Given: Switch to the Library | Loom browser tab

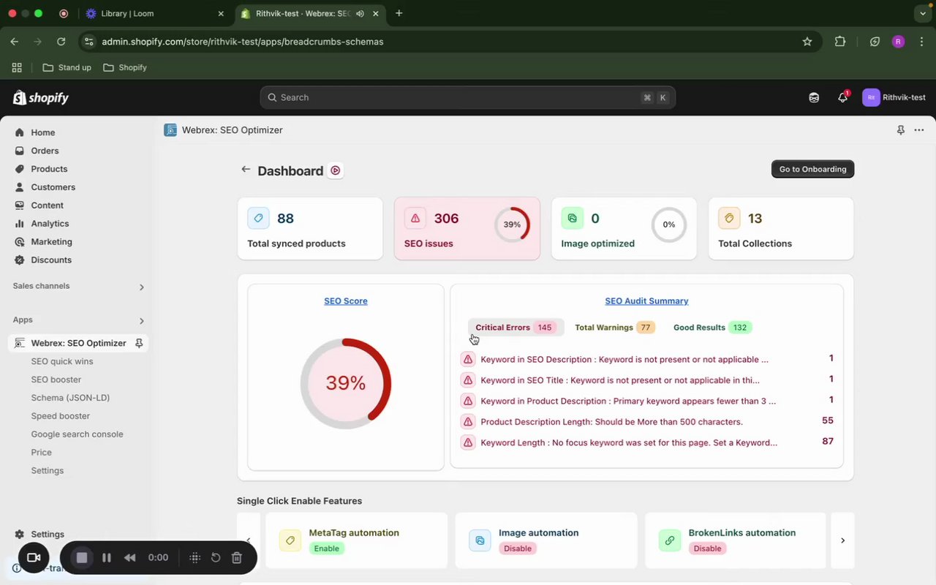Looking at the screenshot, I should coord(155,13).
